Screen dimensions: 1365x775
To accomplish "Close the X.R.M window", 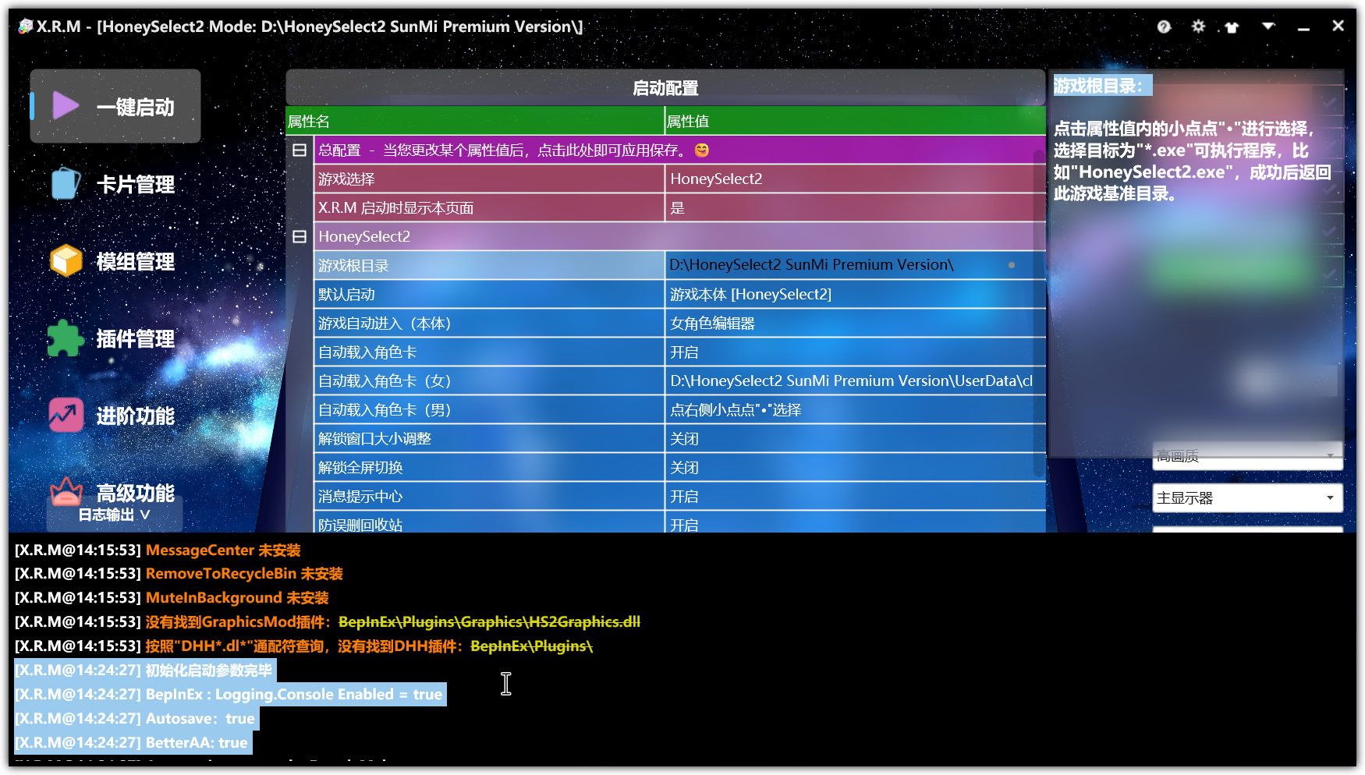I will tap(1338, 26).
